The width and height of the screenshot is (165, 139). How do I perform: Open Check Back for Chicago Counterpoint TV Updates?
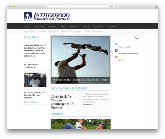62,102
